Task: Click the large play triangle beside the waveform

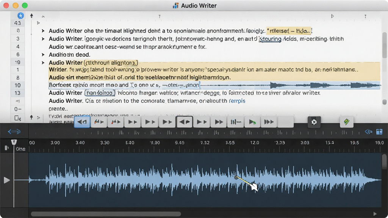Action: point(7,180)
